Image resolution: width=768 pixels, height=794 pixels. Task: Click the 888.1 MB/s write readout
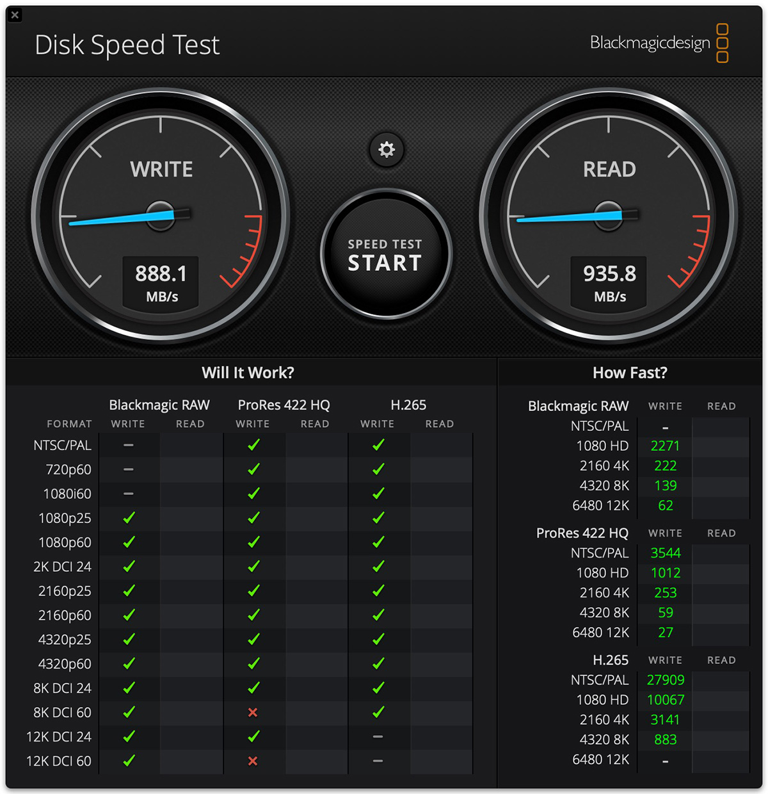point(161,283)
